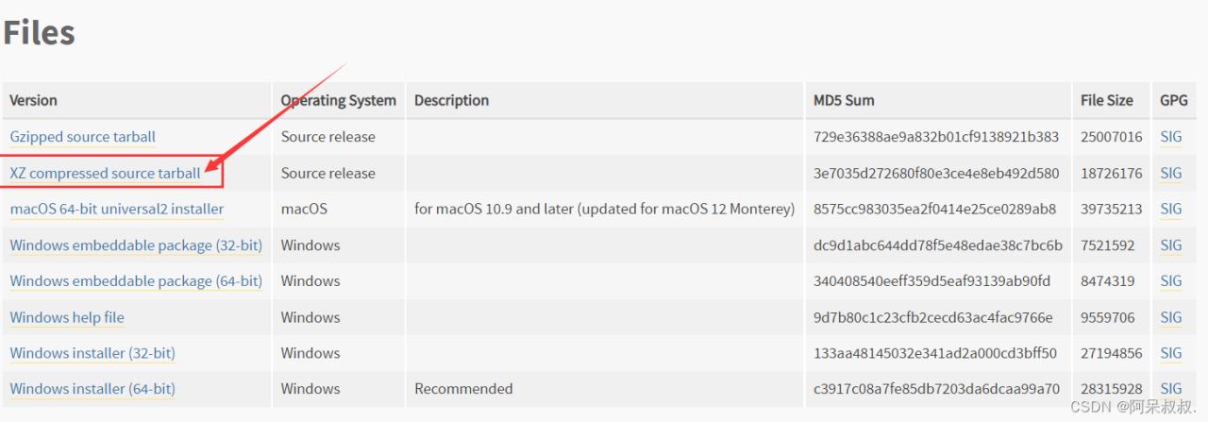Download Windows embeddable package (32-bit)
This screenshot has width=1208, height=422.
(136, 245)
